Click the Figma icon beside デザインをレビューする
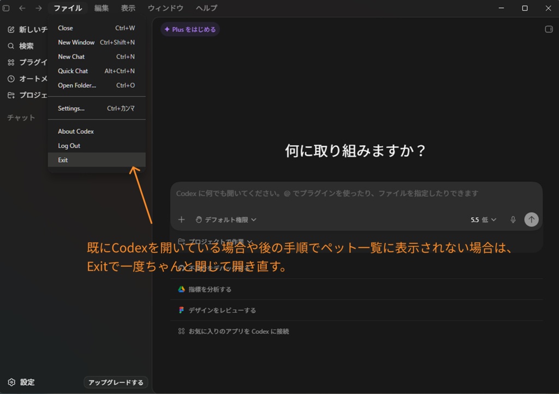This screenshot has width=559, height=394. pyautogui.click(x=181, y=311)
